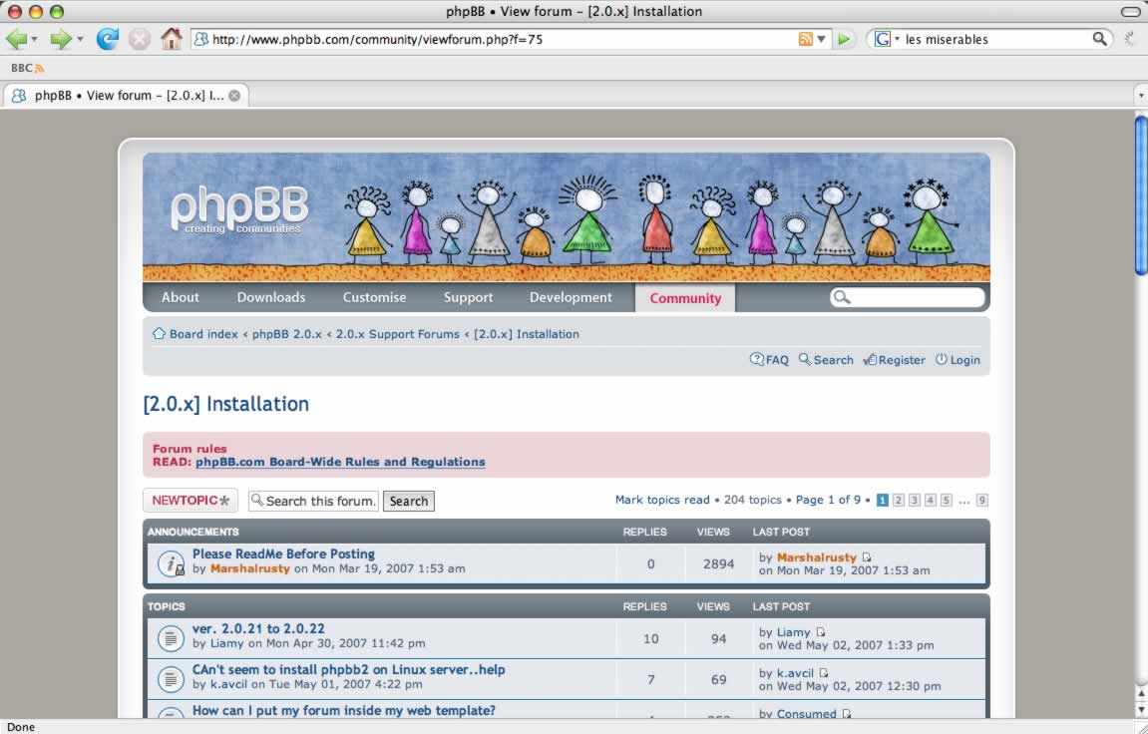
Task: Click the phpBB logo in the banner
Action: click(239, 209)
